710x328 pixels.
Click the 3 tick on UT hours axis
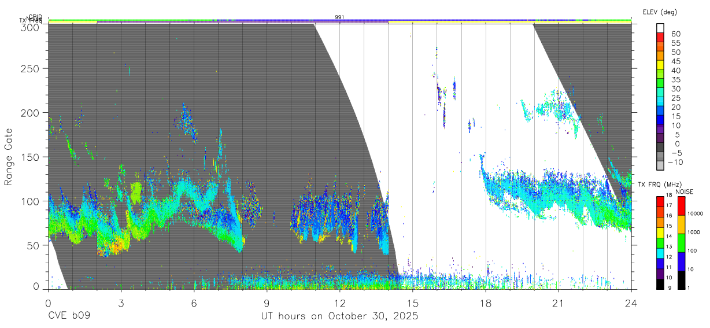tap(121, 303)
